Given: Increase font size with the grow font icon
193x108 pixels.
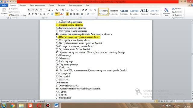Looking at the screenshot, I should coord(49,10).
